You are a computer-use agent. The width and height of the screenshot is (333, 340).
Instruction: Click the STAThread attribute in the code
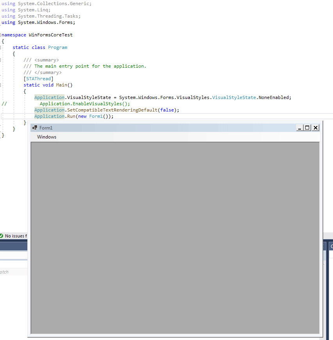pyautogui.click(x=38, y=78)
